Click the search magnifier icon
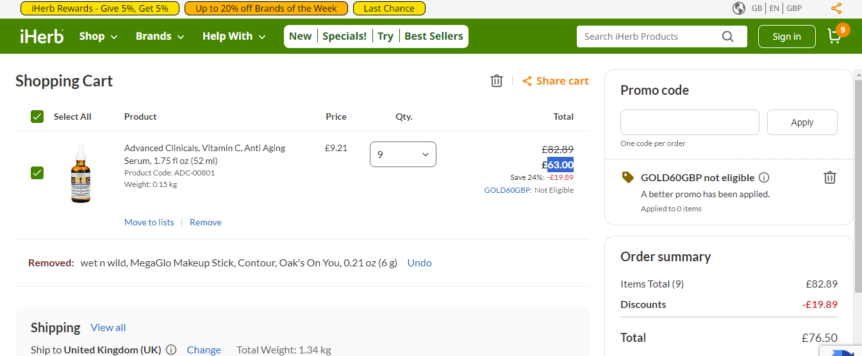862x356 pixels. pyautogui.click(x=727, y=36)
